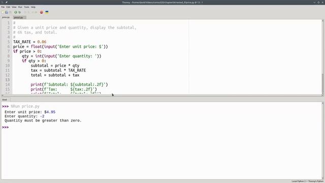The height and width of the screenshot is (183, 325).
Task: Click the shell scrollbar up arrow
Action: 322,103
